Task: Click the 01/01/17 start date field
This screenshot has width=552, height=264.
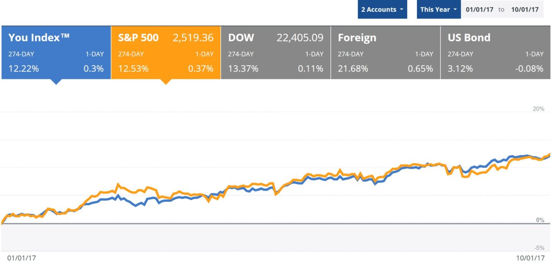Action: point(479,9)
